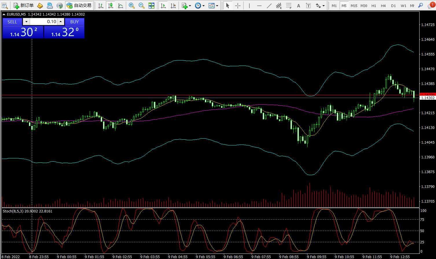The height and width of the screenshot is (259, 436).
Task: Select the equidistant channel tool
Action: [279, 5]
